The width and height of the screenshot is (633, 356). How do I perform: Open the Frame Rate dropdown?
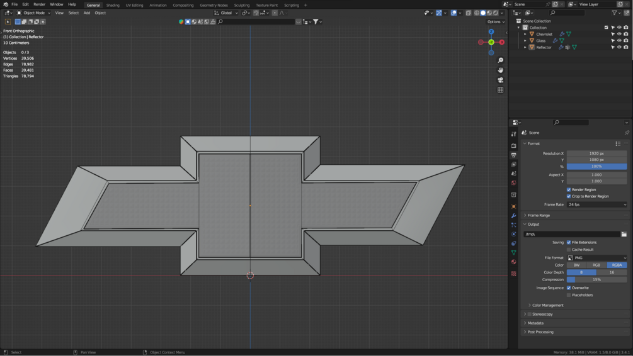(596, 204)
